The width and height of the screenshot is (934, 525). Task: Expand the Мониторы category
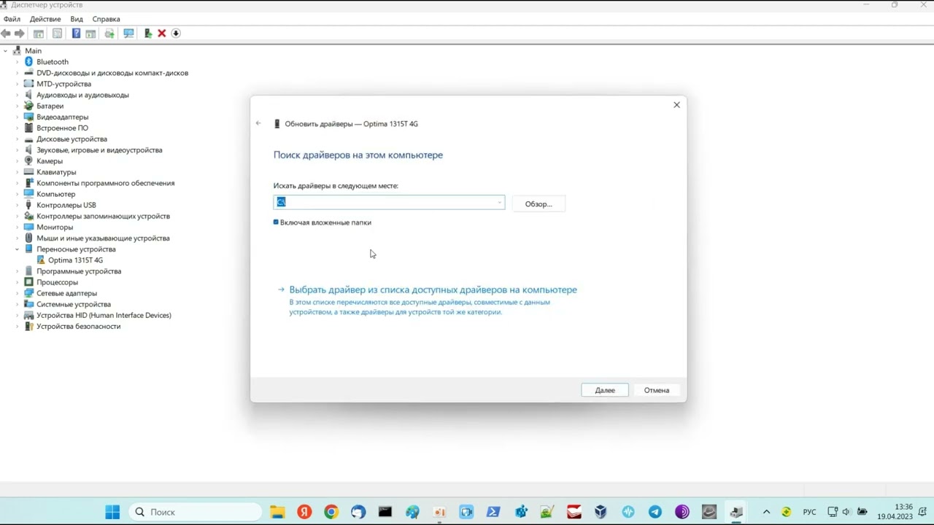click(x=17, y=227)
